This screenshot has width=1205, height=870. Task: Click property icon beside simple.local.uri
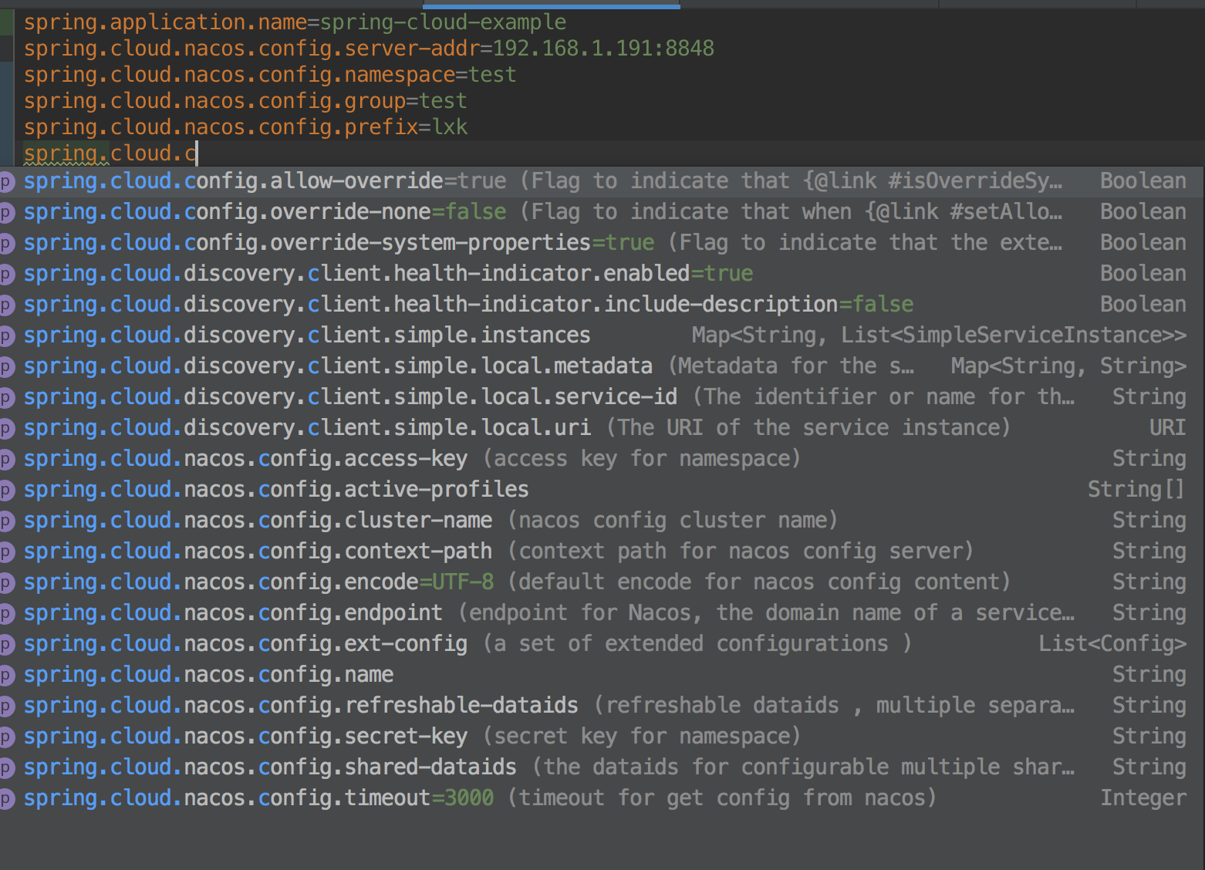(x=6, y=429)
